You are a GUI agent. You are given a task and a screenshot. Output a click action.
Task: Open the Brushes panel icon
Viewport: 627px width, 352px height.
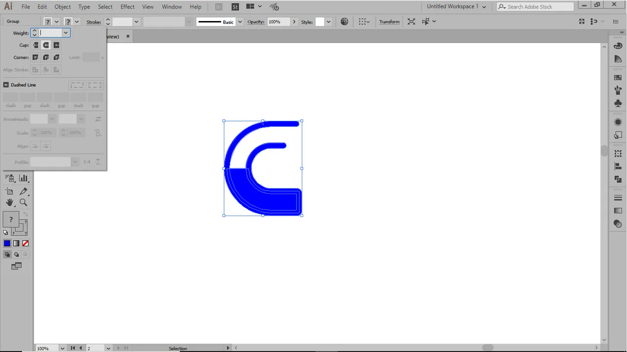(618, 90)
